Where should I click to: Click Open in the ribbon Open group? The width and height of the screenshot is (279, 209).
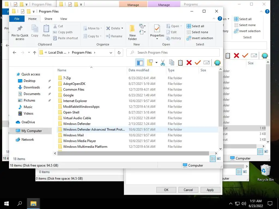point(174,26)
